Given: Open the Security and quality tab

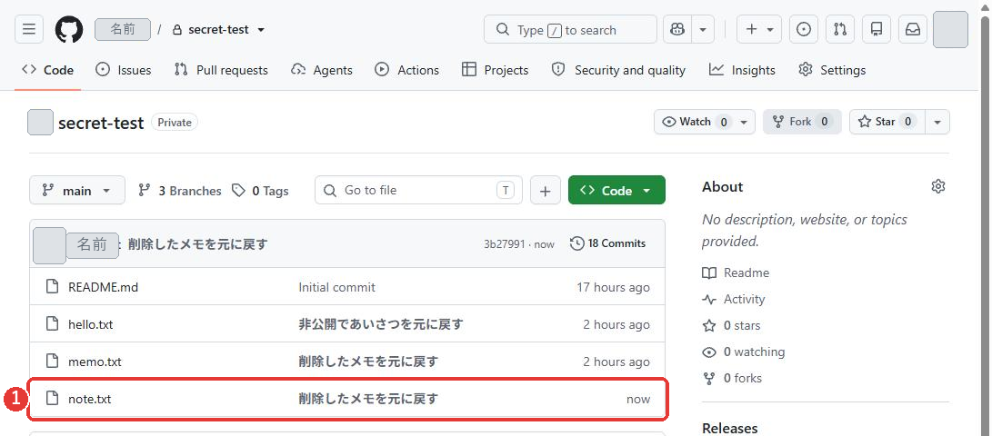Looking at the screenshot, I should point(618,70).
